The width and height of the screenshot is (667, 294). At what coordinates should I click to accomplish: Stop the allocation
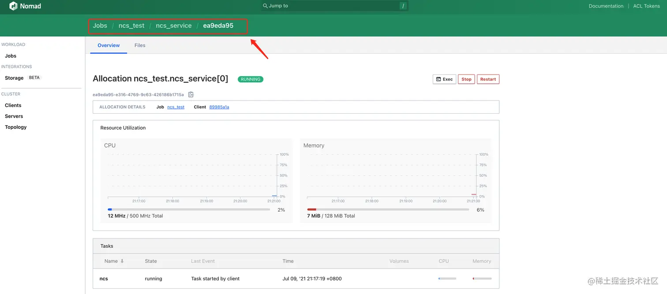tap(466, 79)
